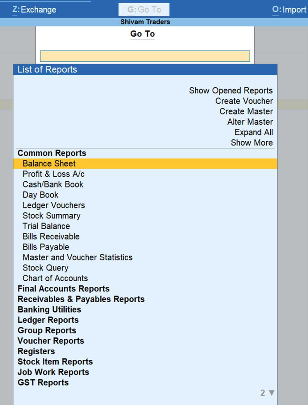This screenshot has width=308, height=405.
Task: Select Day Book from Common Reports
Action: tap(40, 195)
